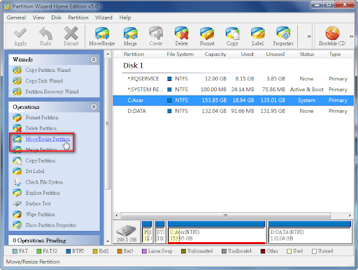358x270 pixels.
Task: Click horizontal scrollbar left arrow
Action: tap(117, 216)
